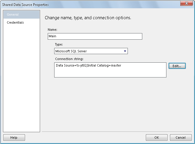Close the Shared Data Source Properties window
Image resolution: width=195 pixels, height=144 pixels.
click(186, 3)
